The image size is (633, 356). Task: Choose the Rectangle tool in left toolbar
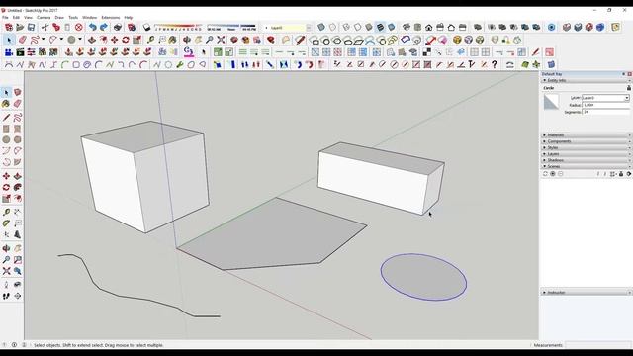point(6,129)
